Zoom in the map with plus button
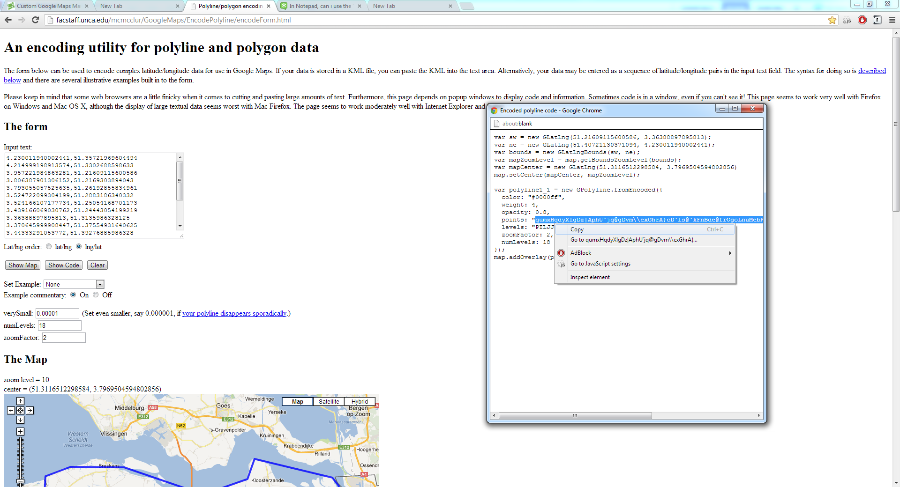 click(20, 431)
